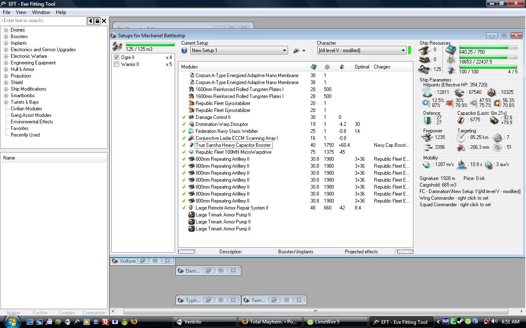Screen dimensions: 526x328
Task: Open the Help menu
Action: point(61,12)
